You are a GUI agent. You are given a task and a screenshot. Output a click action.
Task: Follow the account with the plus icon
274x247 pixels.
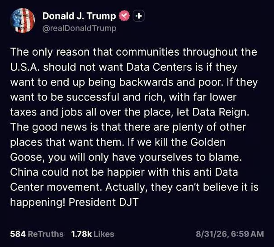pos(139,16)
